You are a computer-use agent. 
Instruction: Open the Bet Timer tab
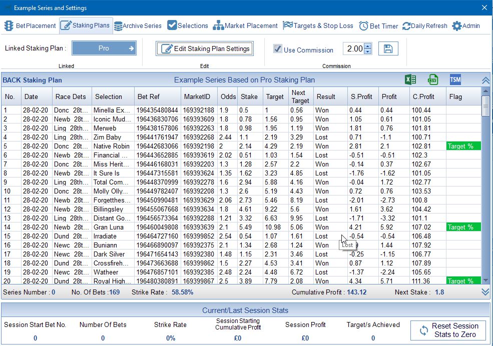(x=378, y=25)
